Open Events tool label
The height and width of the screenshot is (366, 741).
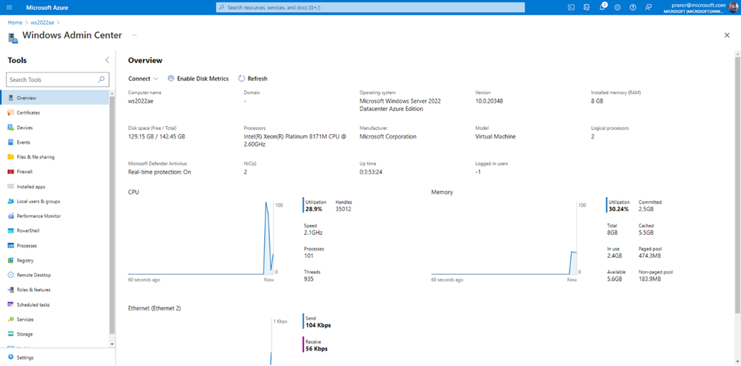point(24,142)
